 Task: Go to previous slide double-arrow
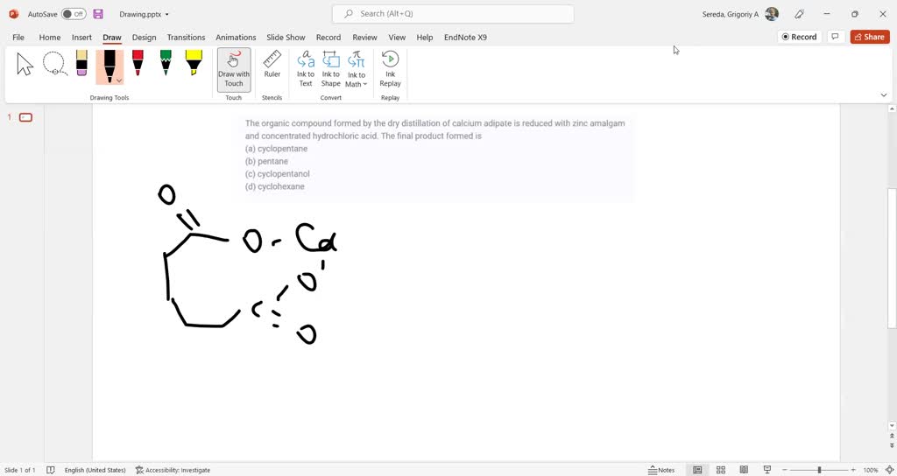pos(892,436)
